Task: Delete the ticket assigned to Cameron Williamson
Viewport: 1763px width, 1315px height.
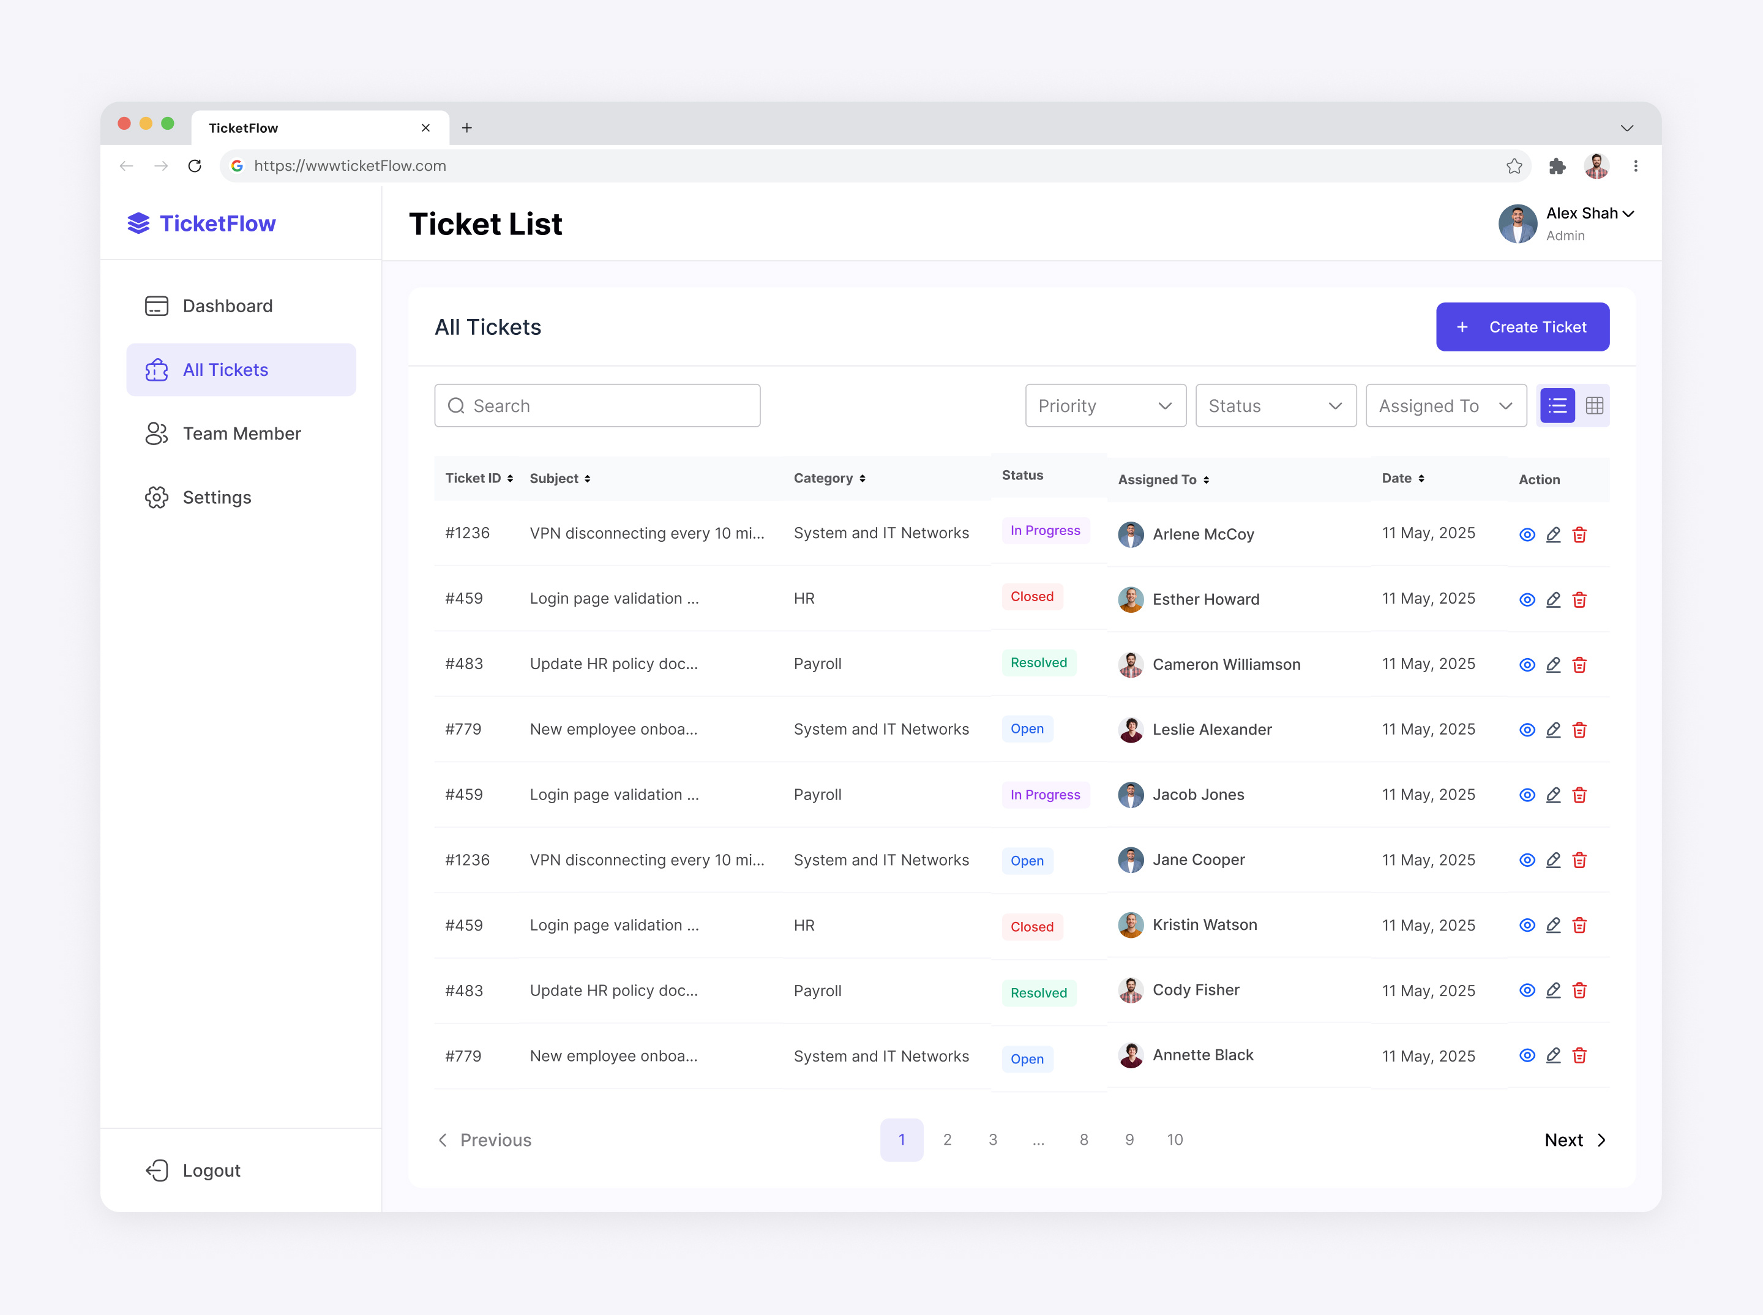Action: [x=1579, y=665]
